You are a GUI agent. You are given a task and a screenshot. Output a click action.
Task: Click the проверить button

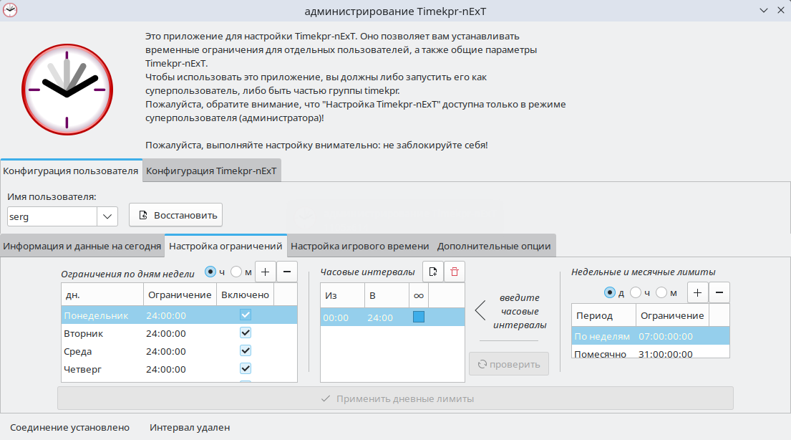(508, 364)
